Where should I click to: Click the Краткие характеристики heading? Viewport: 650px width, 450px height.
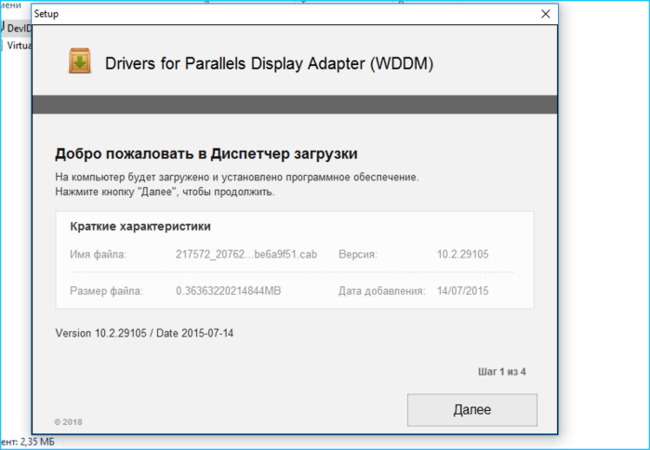click(x=140, y=226)
